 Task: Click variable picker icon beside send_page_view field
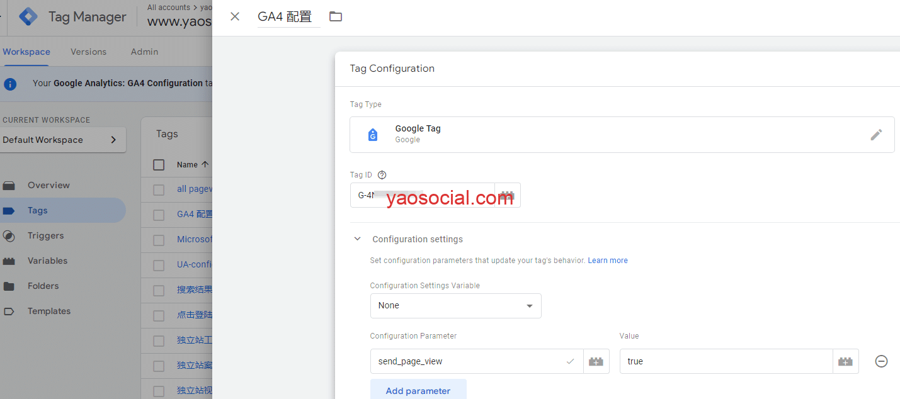pyautogui.click(x=596, y=361)
